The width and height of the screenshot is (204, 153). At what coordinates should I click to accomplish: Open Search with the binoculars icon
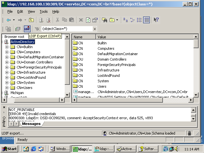105,20
